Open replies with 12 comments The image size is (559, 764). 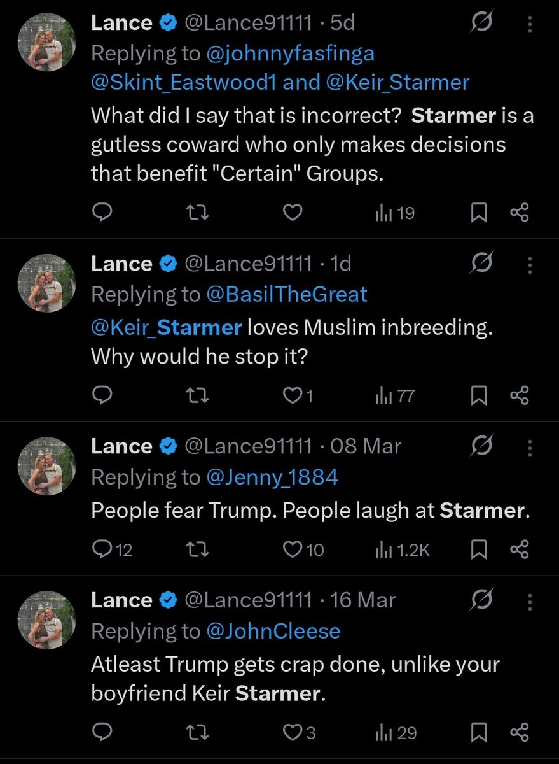[x=112, y=549]
